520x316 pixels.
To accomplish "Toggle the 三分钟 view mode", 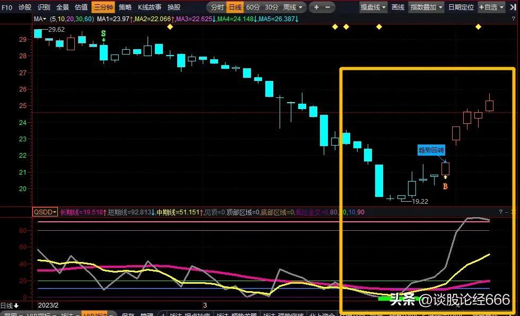I will (x=102, y=7).
